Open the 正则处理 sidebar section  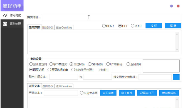pyautogui.click(x=12, y=24)
